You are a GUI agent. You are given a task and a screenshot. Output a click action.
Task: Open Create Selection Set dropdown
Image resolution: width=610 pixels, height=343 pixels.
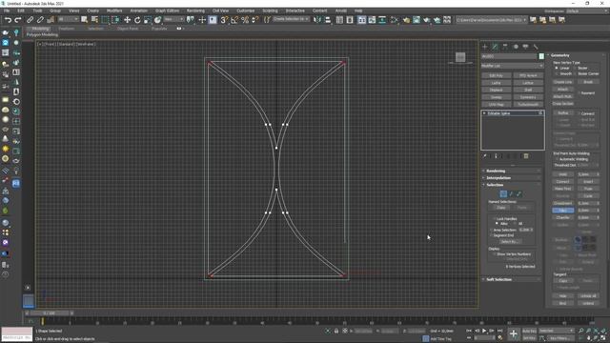(291, 19)
